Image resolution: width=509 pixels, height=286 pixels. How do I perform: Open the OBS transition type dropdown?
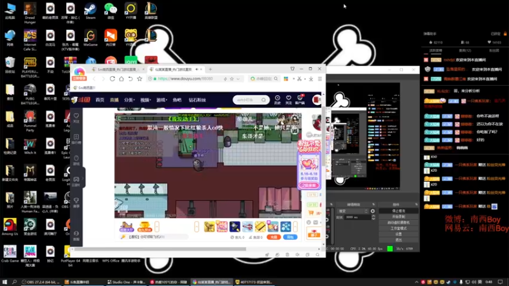[352, 211]
